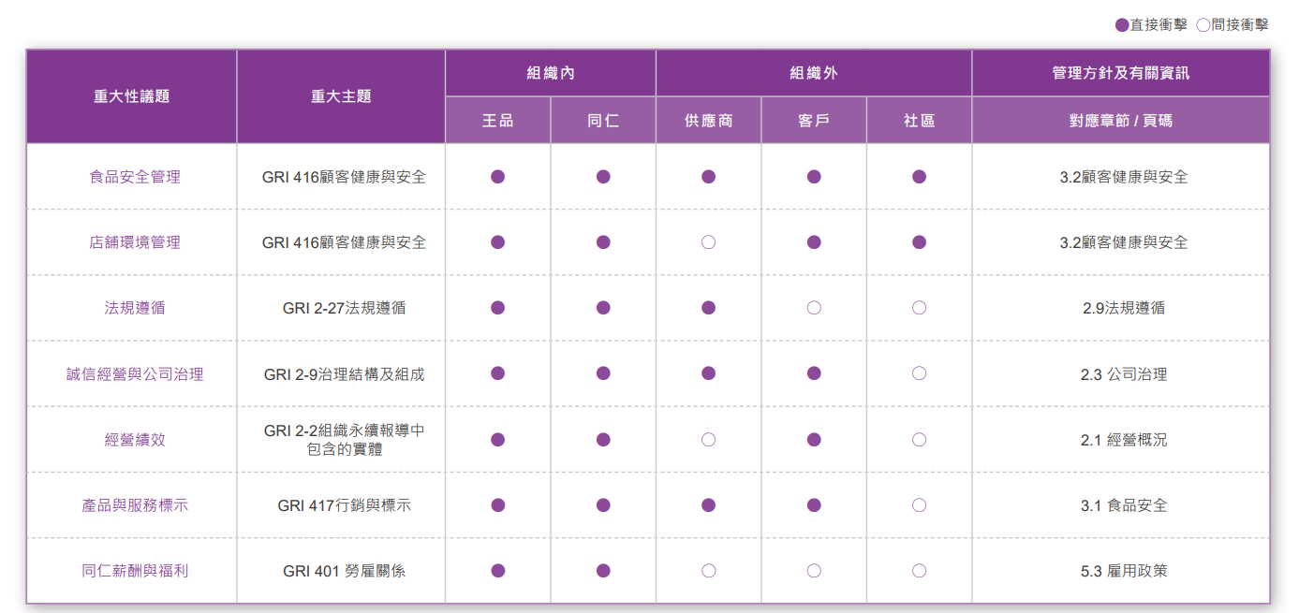Click the 管理方針及有關資訊 header cell
1299x613 pixels.
1121,73
